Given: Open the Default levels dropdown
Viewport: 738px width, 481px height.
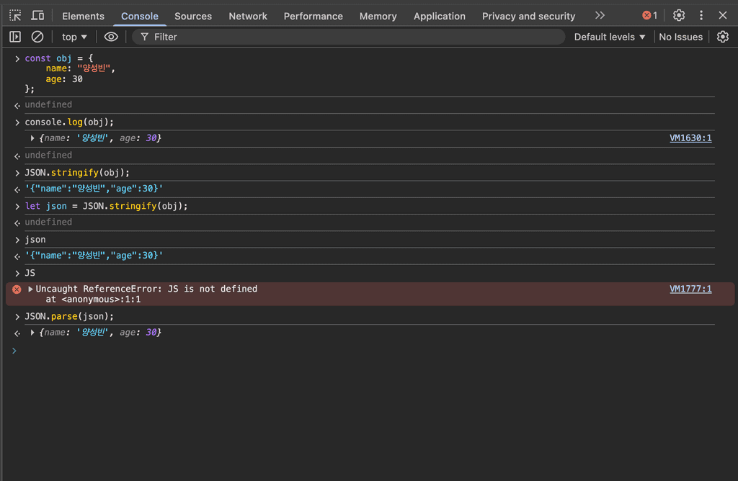Looking at the screenshot, I should (610, 37).
